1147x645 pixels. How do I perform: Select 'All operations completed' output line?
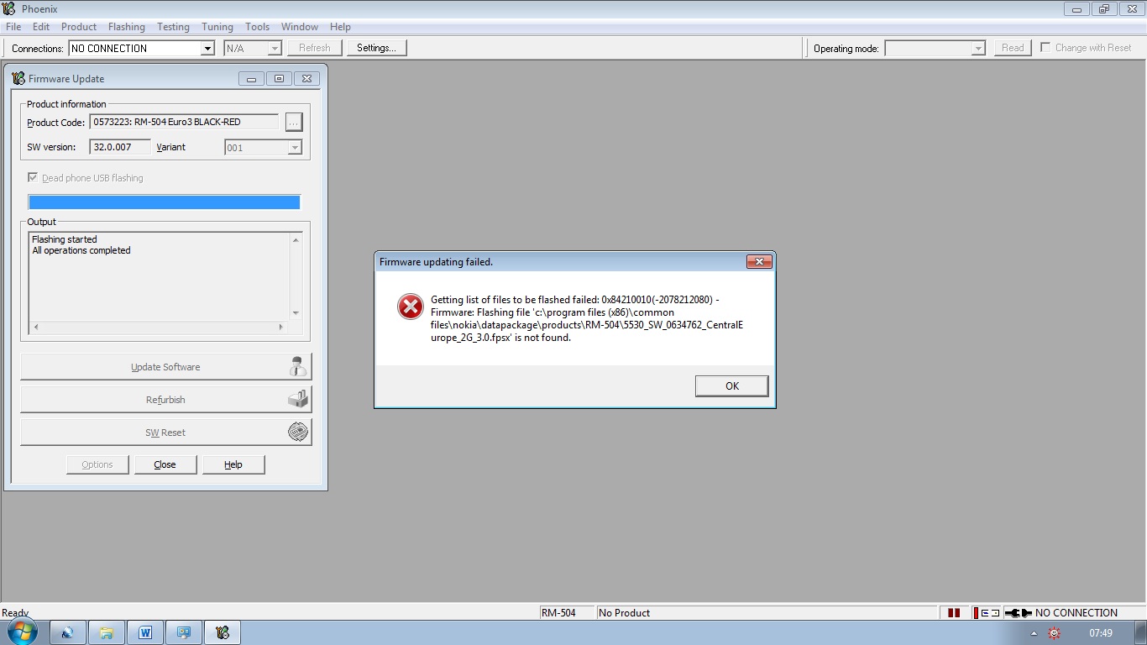tap(81, 250)
